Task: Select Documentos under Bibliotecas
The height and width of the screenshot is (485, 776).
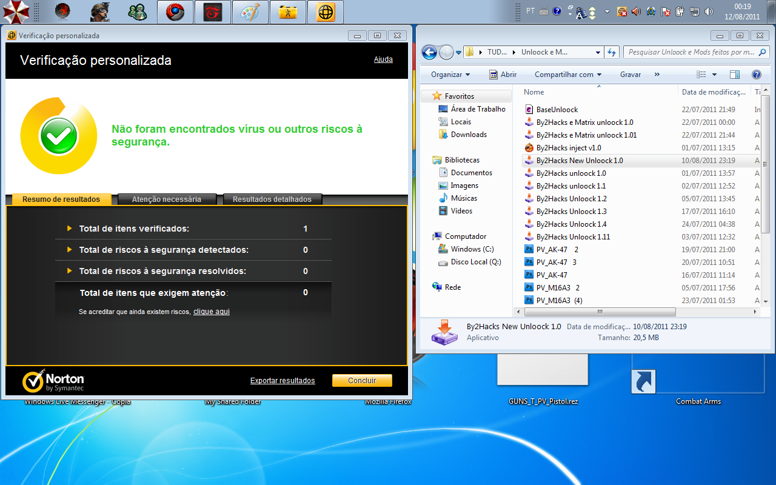Action: (465, 173)
